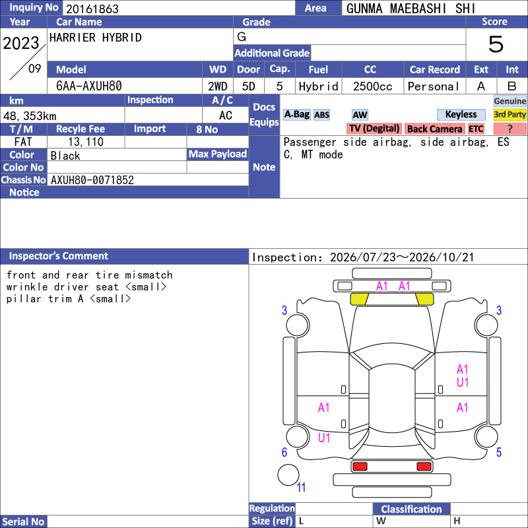Screen dimensions: 528x528
Task: Click the 2WD drive value
Action: [218, 86]
